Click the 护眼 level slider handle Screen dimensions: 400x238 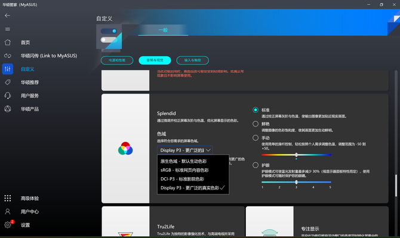click(296, 182)
